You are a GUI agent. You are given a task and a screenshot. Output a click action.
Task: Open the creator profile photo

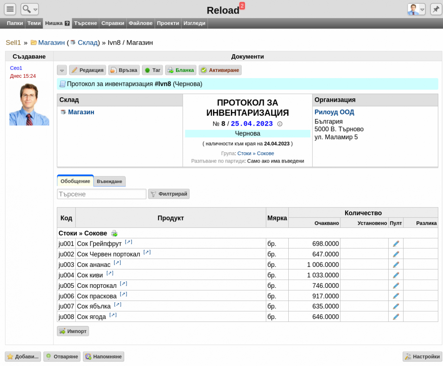29,104
